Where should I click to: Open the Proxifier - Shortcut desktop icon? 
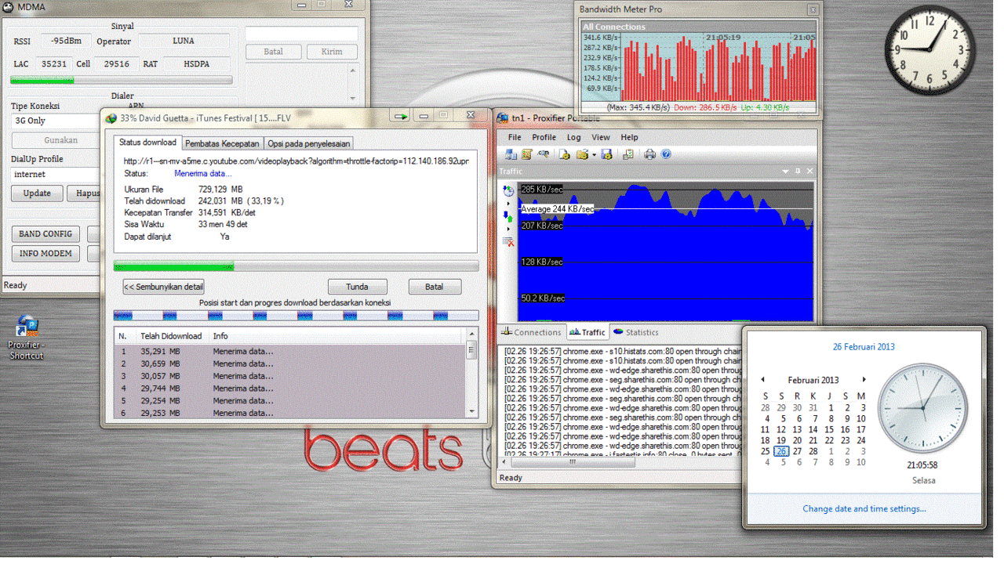pyautogui.click(x=27, y=338)
